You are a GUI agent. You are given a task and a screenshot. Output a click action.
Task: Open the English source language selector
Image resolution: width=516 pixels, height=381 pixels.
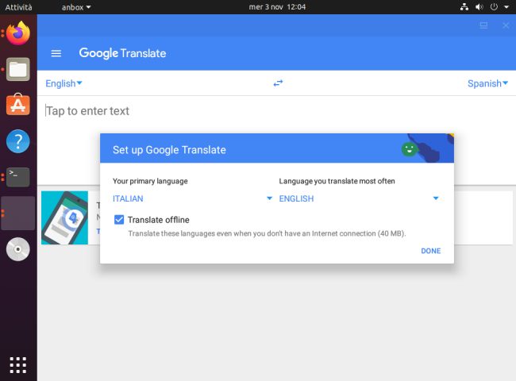[x=64, y=83]
